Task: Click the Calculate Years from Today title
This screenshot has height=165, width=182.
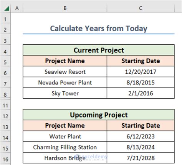Action: 99,29
